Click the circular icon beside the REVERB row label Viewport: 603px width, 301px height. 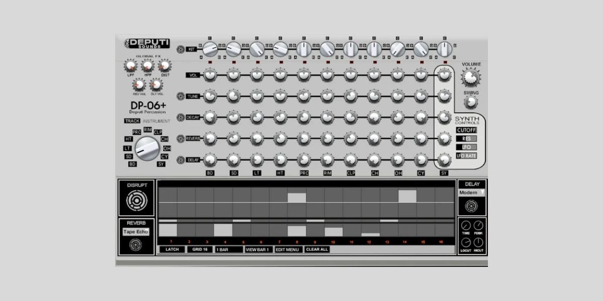tap(180, 138)
